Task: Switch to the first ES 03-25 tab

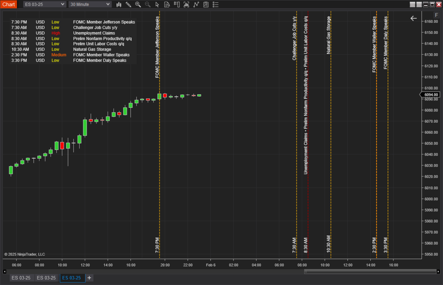Action: [21, 278]
